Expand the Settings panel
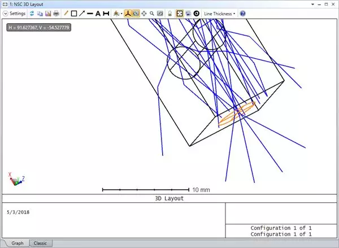Screen dimensions: 339x248 (x=14, y=13)
